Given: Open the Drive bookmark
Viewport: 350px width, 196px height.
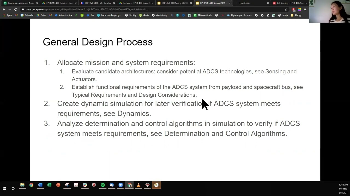Looking at the screenshot, I should pos(41,15).
